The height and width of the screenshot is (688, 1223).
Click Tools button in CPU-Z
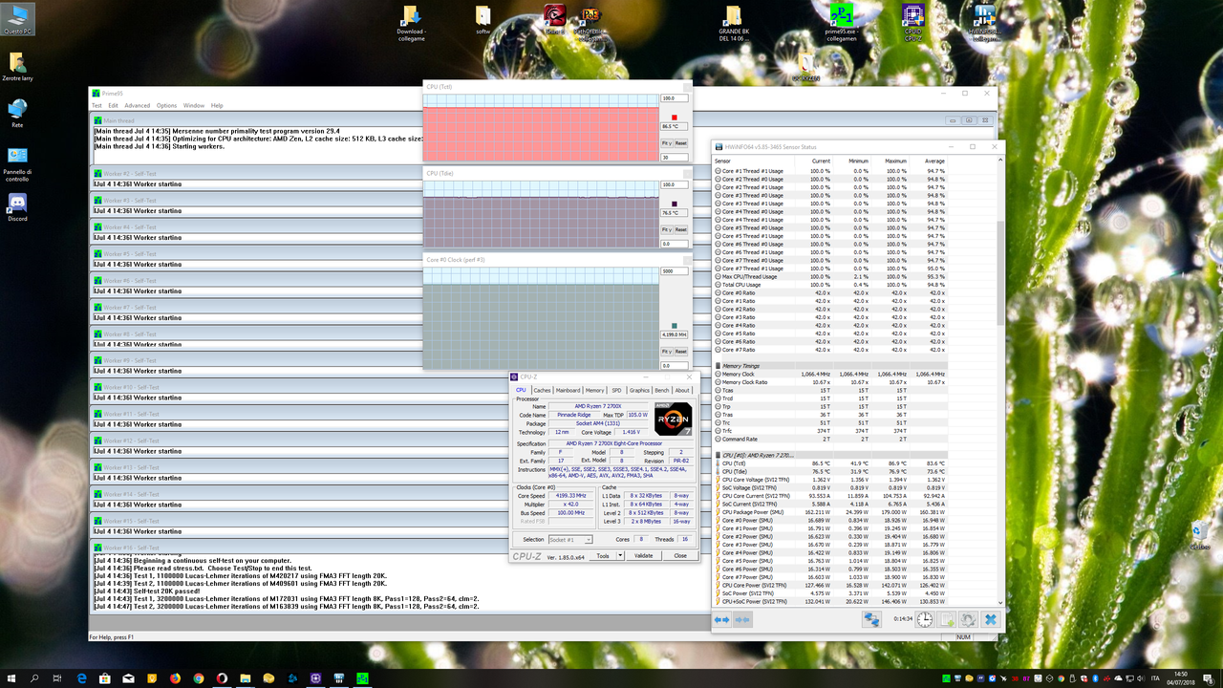(x=602, y=555)
